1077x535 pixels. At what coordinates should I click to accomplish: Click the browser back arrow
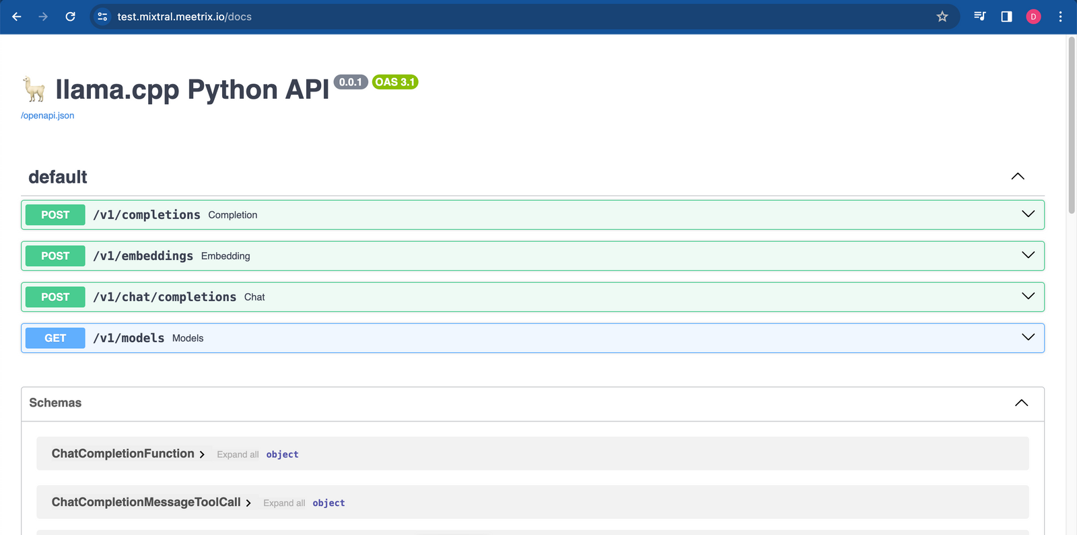point(17,17)
